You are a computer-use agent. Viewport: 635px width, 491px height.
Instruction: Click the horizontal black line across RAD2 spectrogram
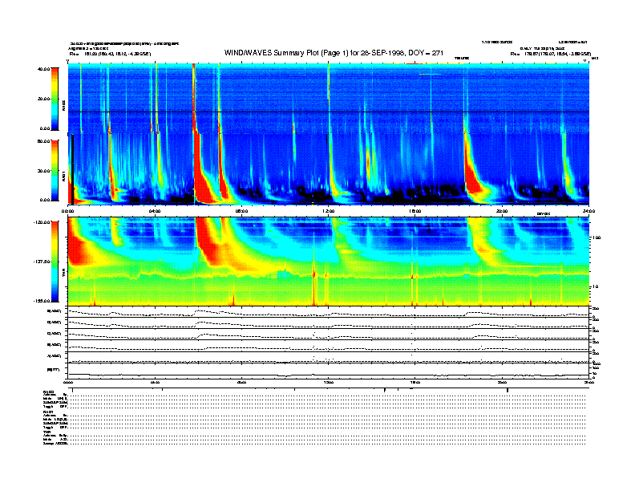coord(329,112)
